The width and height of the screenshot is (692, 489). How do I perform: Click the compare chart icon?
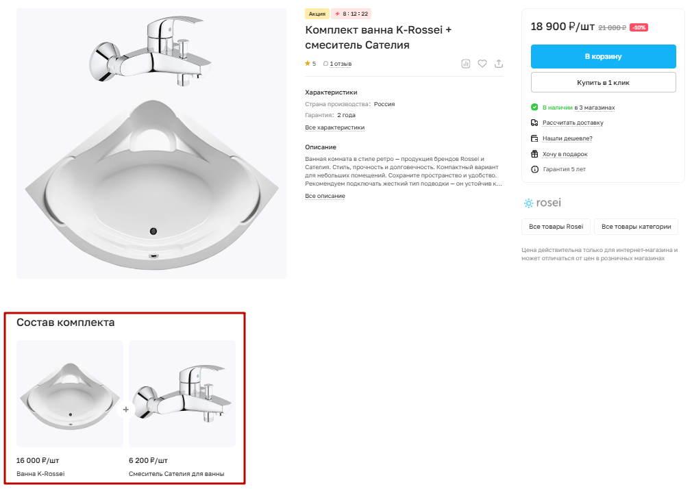click(x=466, y=64)
